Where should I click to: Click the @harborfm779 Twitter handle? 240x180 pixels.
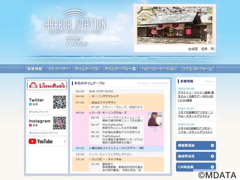coord(39,112)
